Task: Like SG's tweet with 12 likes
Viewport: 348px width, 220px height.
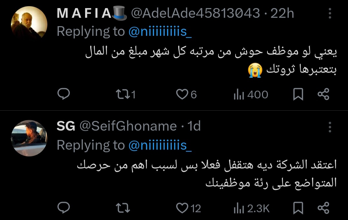Action: (x=183, y=208)
